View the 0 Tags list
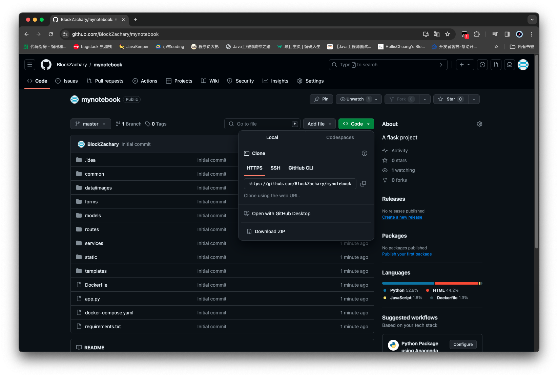This screenshot has width=558, height=377. [156, 124]
